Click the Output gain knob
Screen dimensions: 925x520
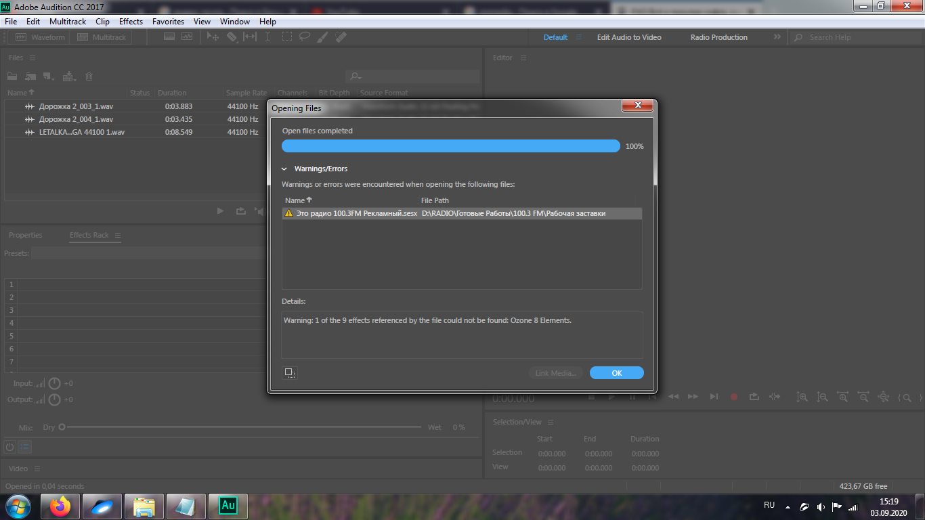(x=54, y=400)
